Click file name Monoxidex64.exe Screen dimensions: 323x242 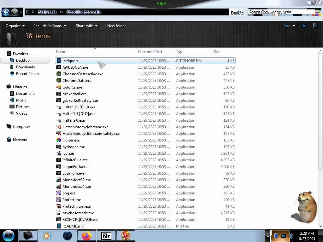[x=77, y=187]
